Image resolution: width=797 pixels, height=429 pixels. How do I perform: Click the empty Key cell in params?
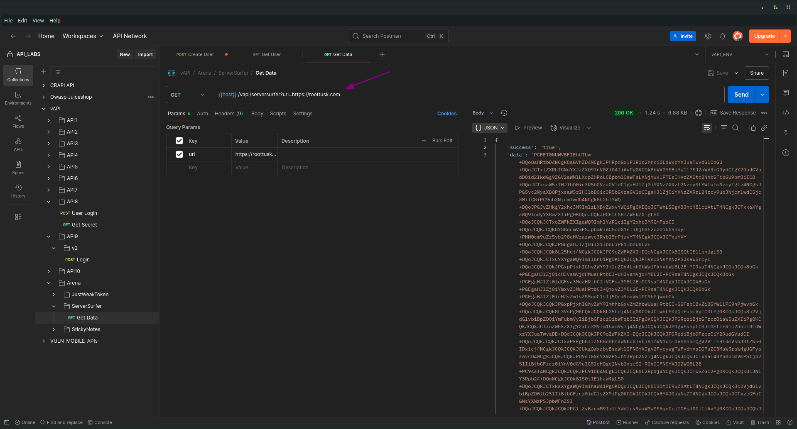(208, 168)
